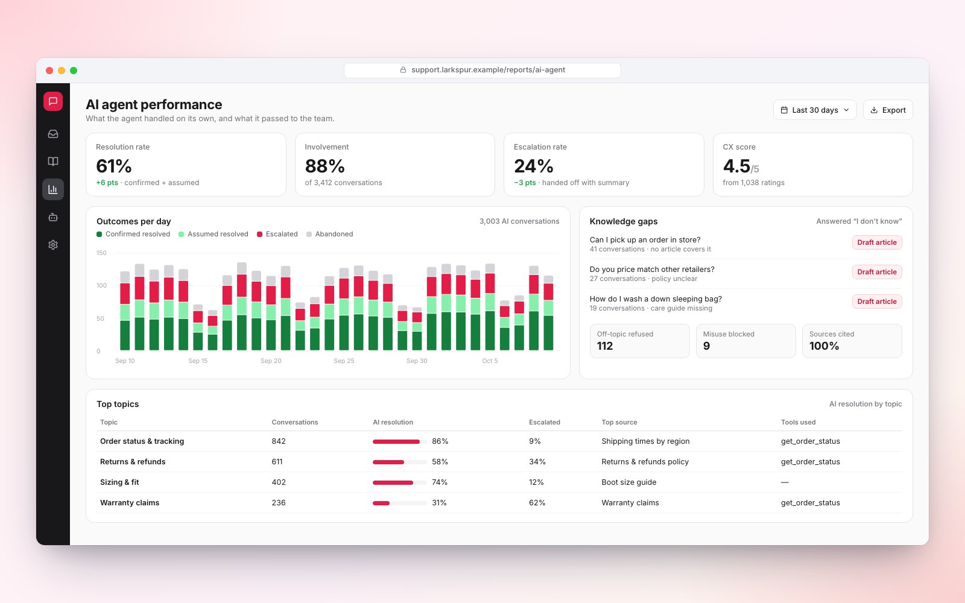Screen dimensions: 965x603
Task: Toggle Confirmed resolved legend item
Action: (133, 234)
